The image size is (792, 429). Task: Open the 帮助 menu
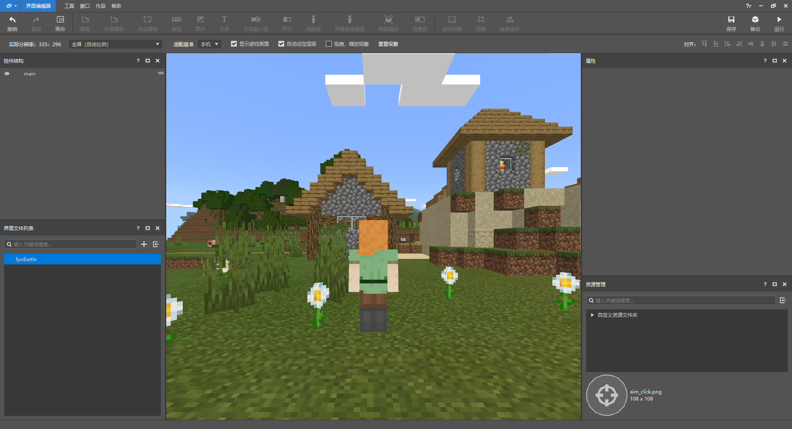(116, 6)
